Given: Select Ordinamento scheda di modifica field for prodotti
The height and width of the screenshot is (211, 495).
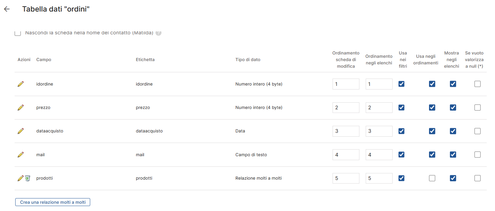Looking at the screenshot, I should coord(346,178).
